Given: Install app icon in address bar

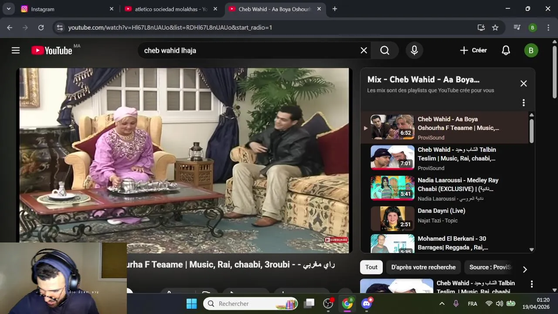Looking at the screenshot, I should tap(481, 27).
